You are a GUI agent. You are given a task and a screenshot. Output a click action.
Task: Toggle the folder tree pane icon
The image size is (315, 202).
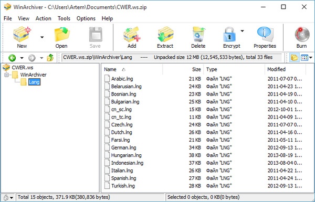pyautogui.click(x=294, y=58)
